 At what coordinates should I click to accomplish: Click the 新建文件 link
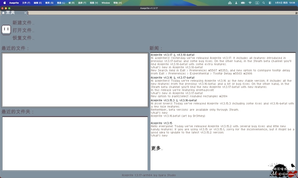tap(23, 23)
